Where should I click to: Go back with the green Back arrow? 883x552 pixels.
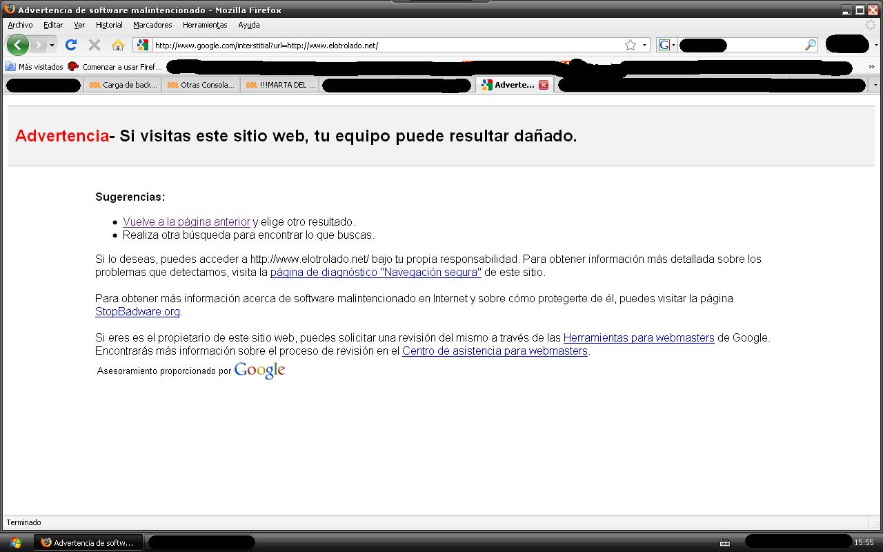coord(18,45)
